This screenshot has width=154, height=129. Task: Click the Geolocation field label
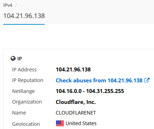tap(26, 124)
